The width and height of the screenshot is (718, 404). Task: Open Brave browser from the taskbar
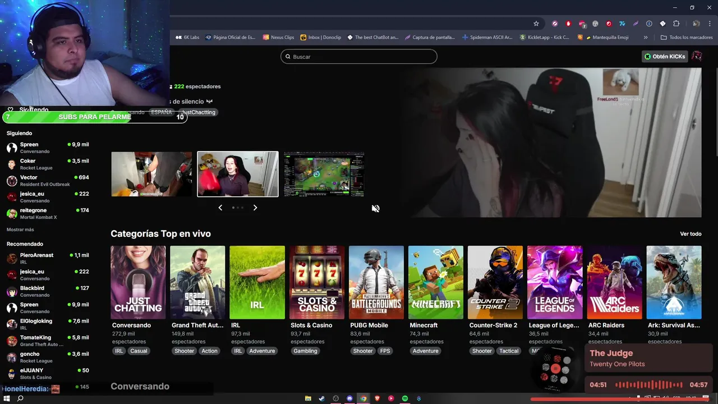[377, 398]
